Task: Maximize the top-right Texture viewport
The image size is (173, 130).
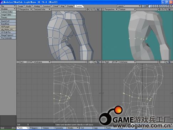Action: click(169, 9)
